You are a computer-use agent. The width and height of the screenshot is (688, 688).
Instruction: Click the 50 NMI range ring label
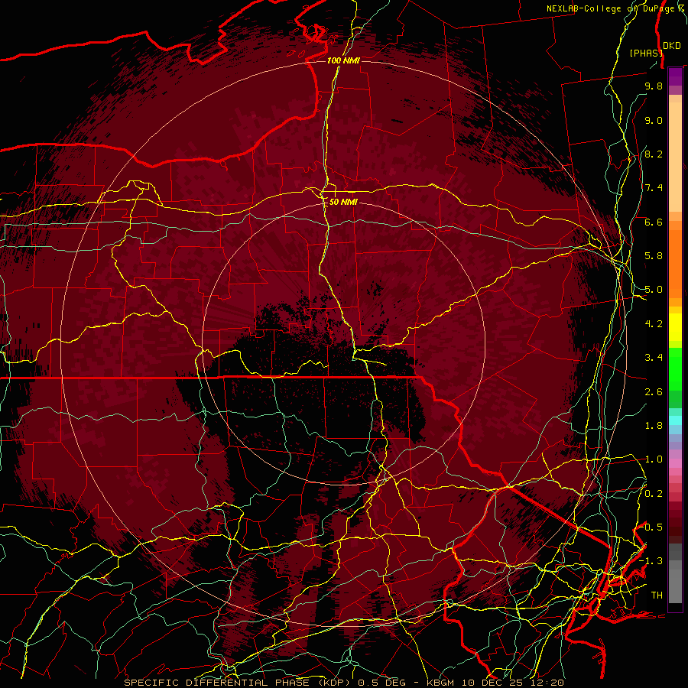343,202
